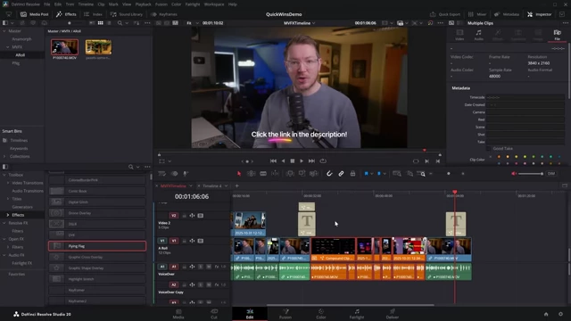
Task: Open viewer zoom Fit dropdown
Action: pos(193,23)
